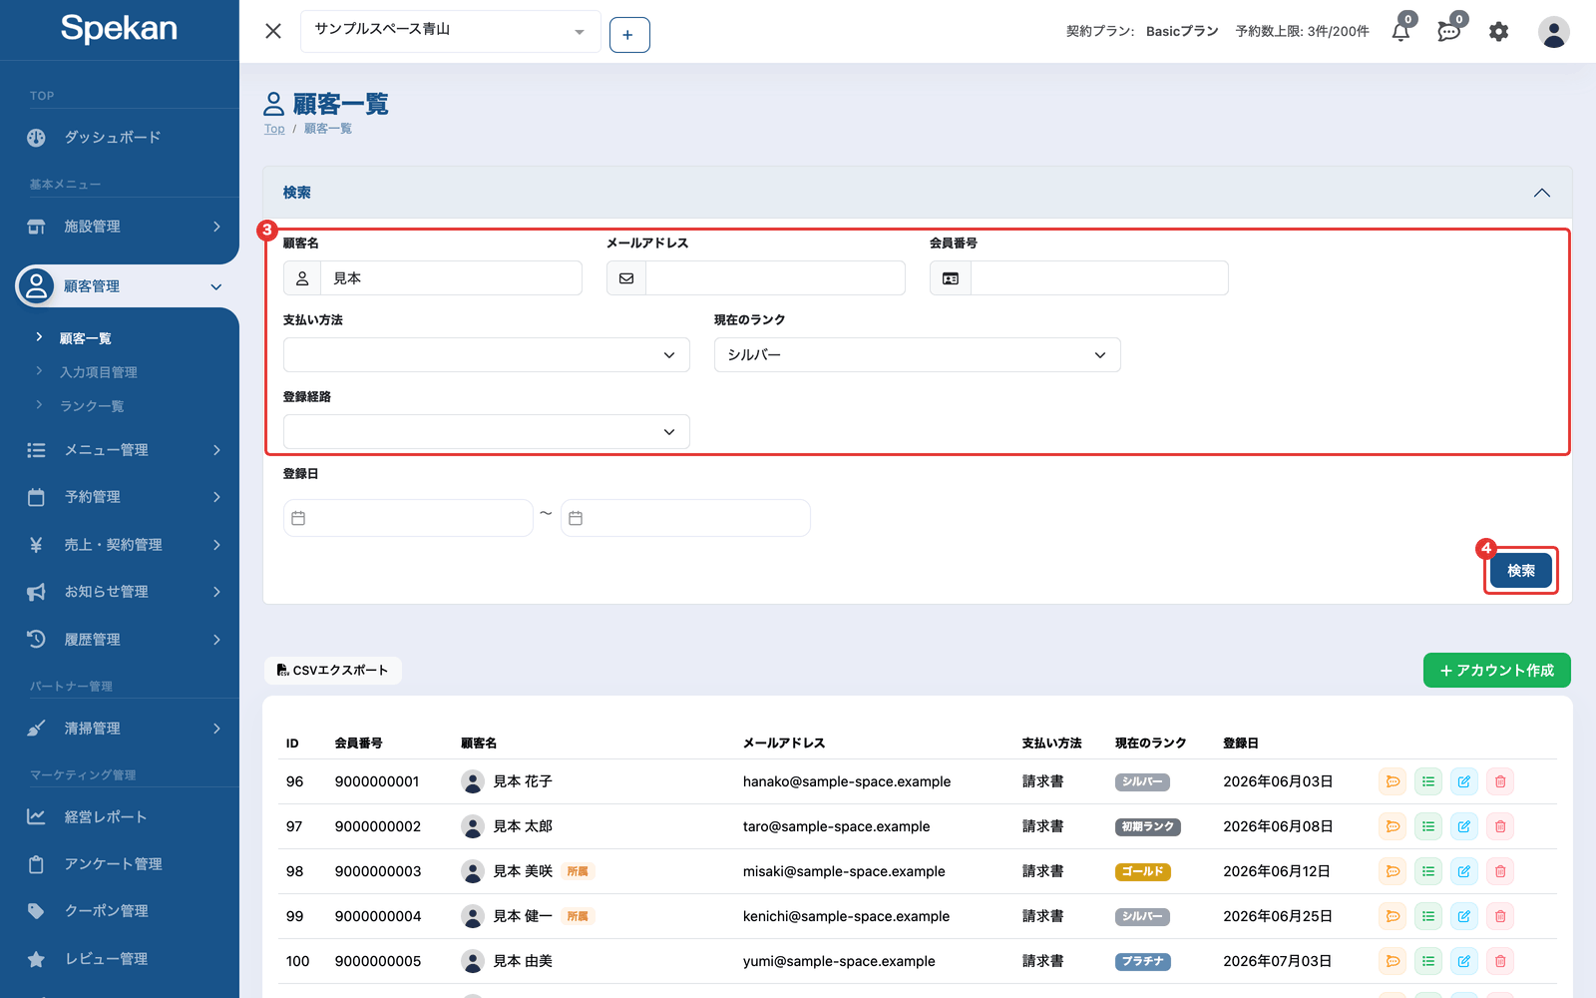Open the 支払い方法 dropdown
The image size is (1596, 998).
click(487, 355)
